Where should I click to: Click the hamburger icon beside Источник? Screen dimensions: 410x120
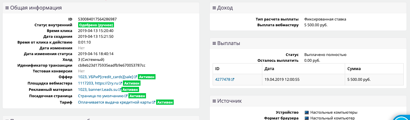(214, 101)
